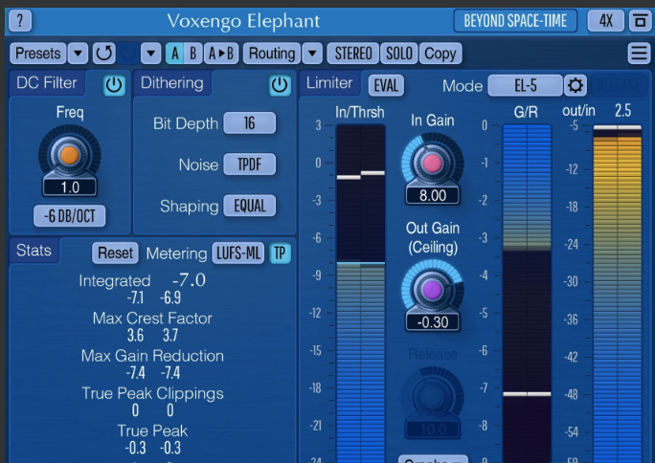Click the Voxengo Elephant title

tap(243, 21)
